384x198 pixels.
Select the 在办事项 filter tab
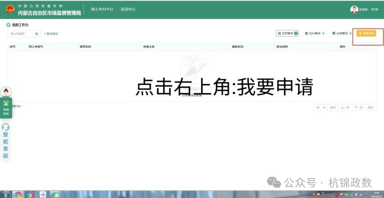coord(315,33)
